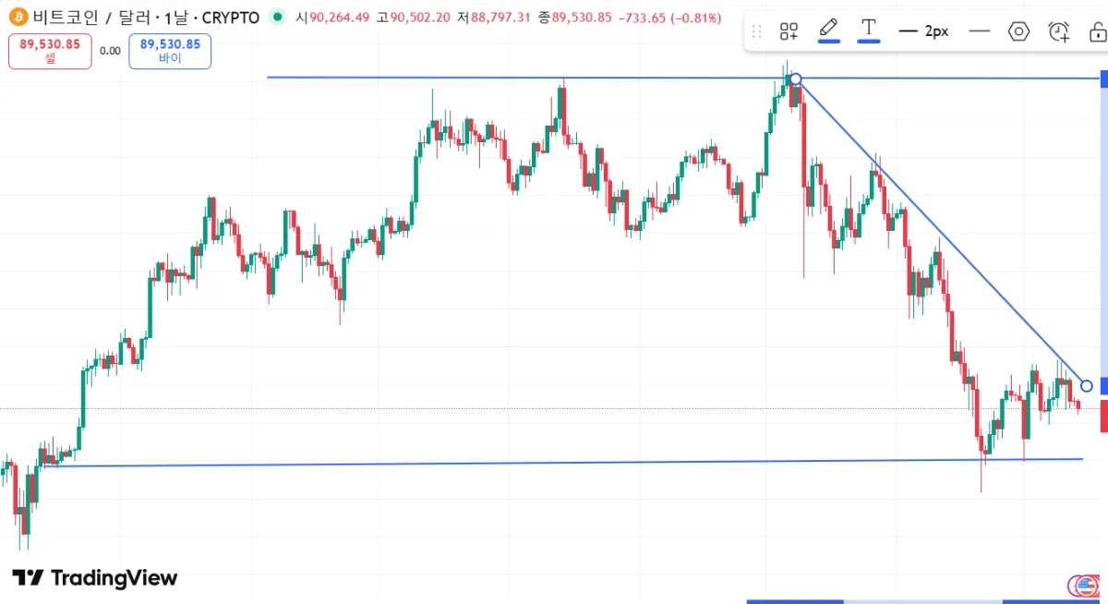
Task: Open drawing settings hexagon icon
Action: 1018,31
